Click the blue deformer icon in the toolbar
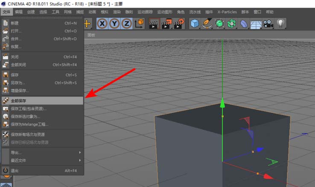 click(244, 24)
